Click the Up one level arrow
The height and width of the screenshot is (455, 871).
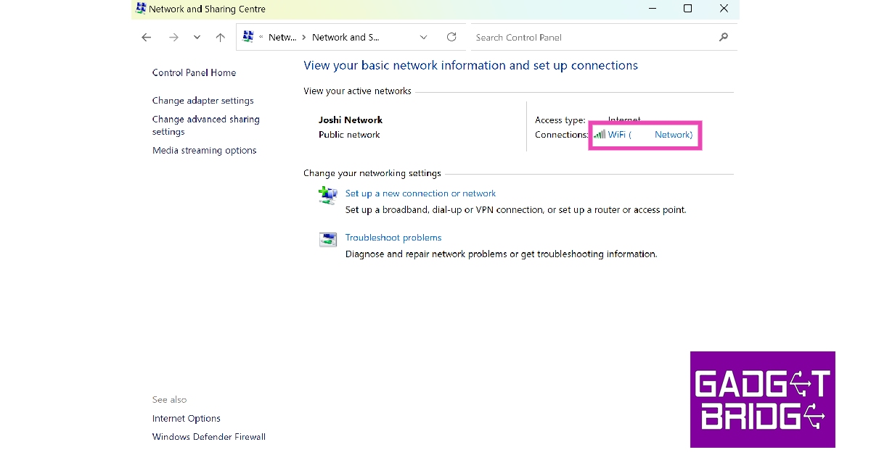coord(221,37)
